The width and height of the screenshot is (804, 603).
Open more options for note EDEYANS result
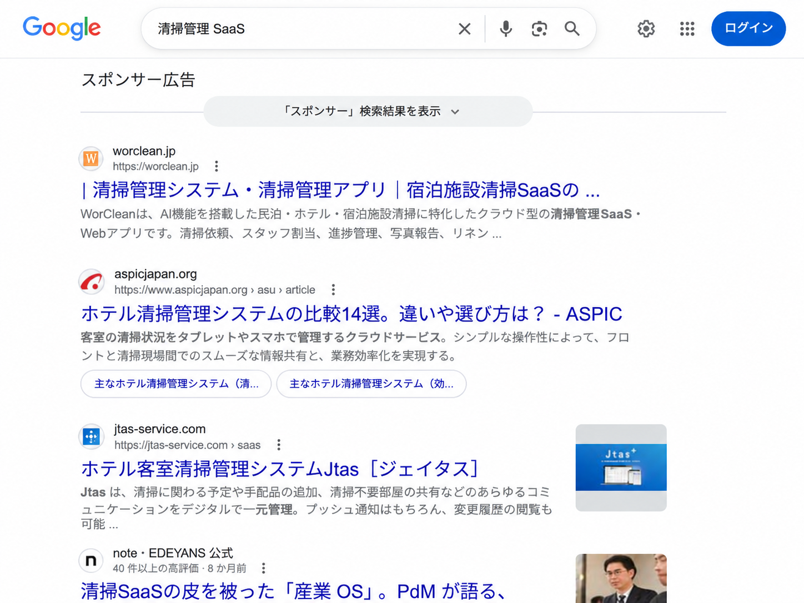tap(264, 568)
